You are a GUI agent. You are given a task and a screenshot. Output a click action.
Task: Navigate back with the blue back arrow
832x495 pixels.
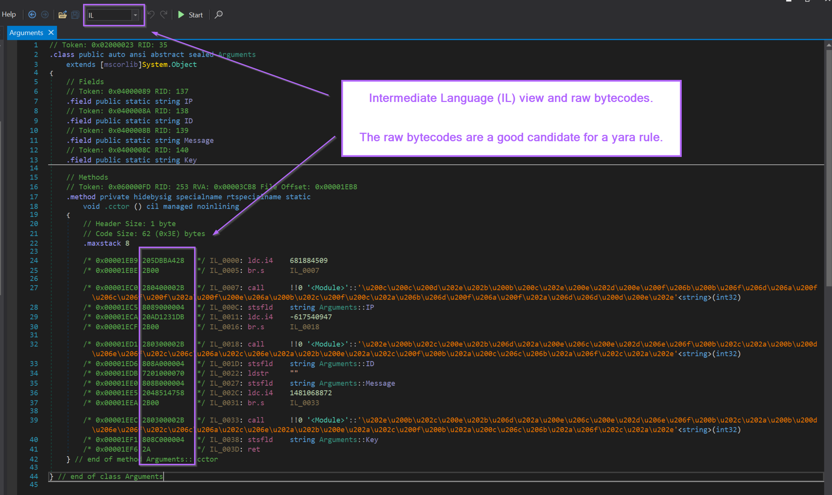pyautogui.click(x=32, y=15)
